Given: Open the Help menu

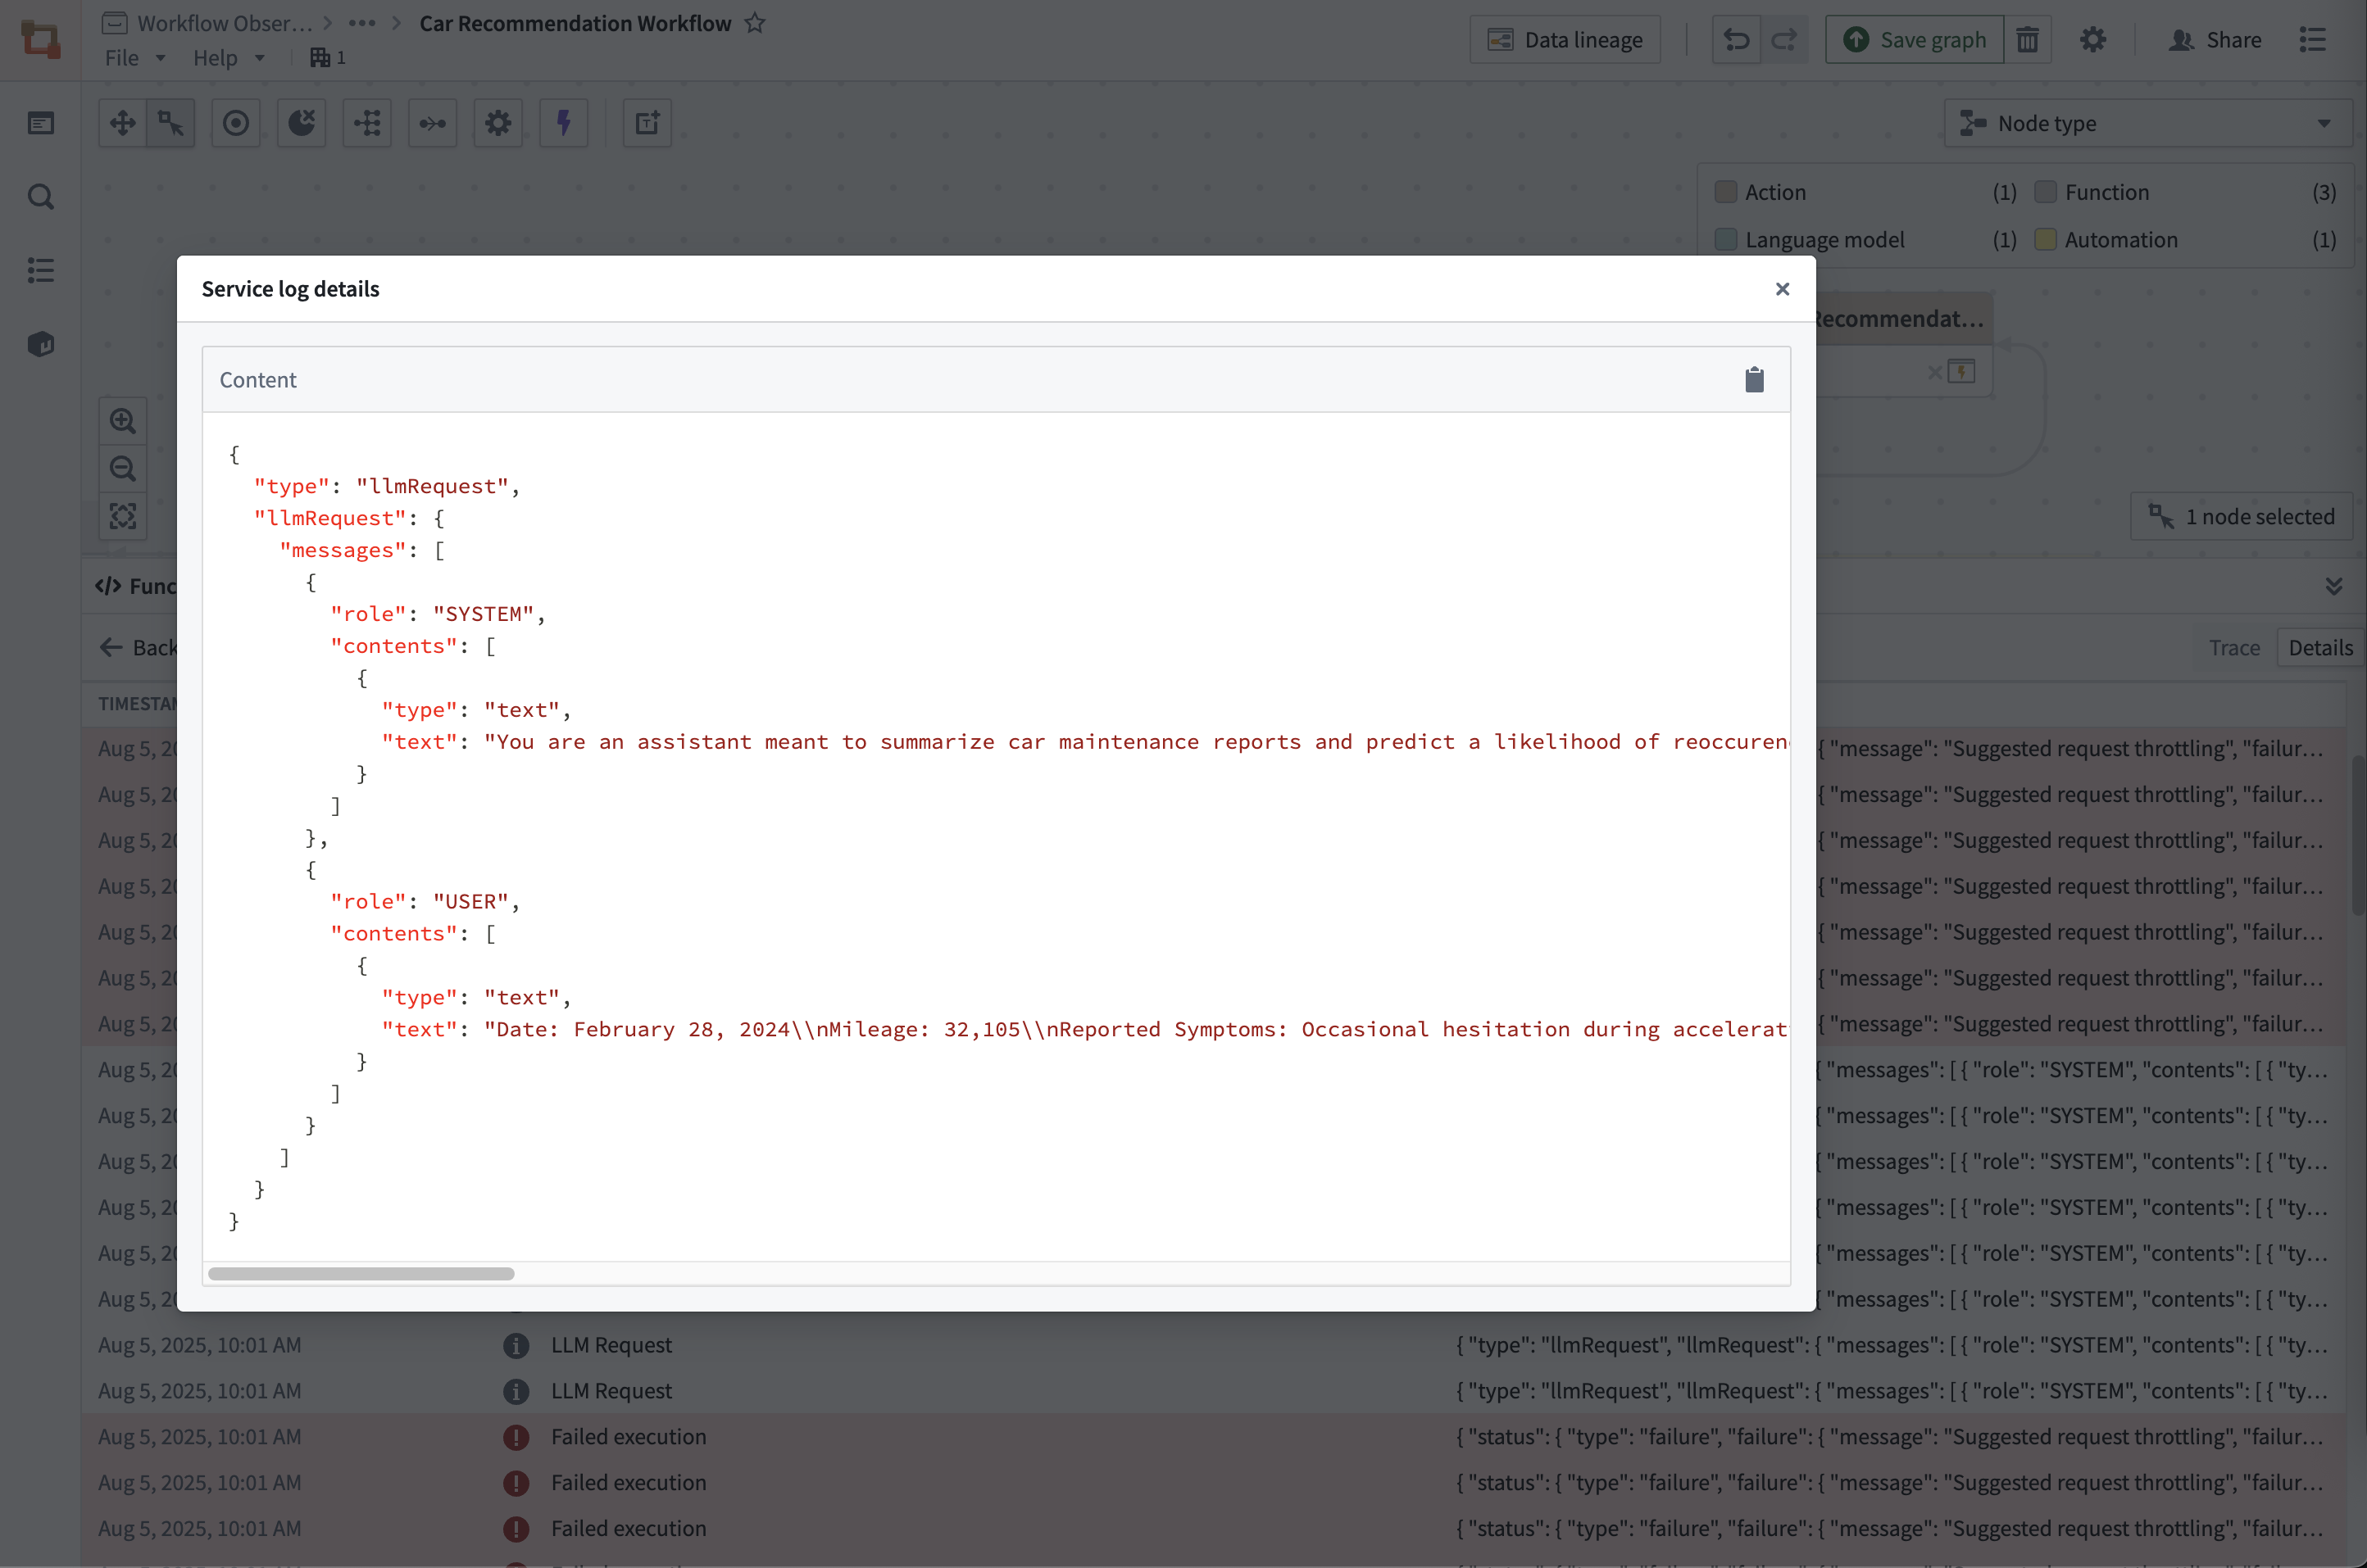Looking at the screenshot, I should (228, 57).
